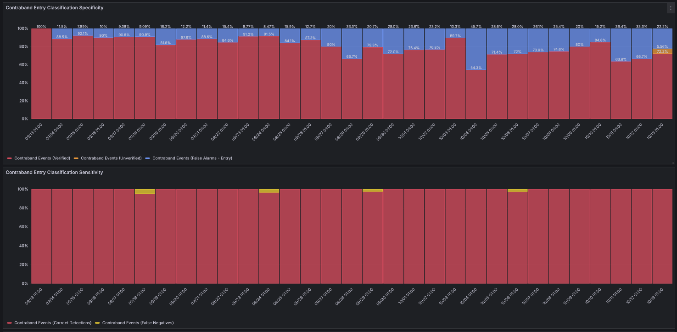Click the yellow False Negatives segment on 09/29
Image resolution: width=677 pixels, height=332 pixels.
coord(373,191)
